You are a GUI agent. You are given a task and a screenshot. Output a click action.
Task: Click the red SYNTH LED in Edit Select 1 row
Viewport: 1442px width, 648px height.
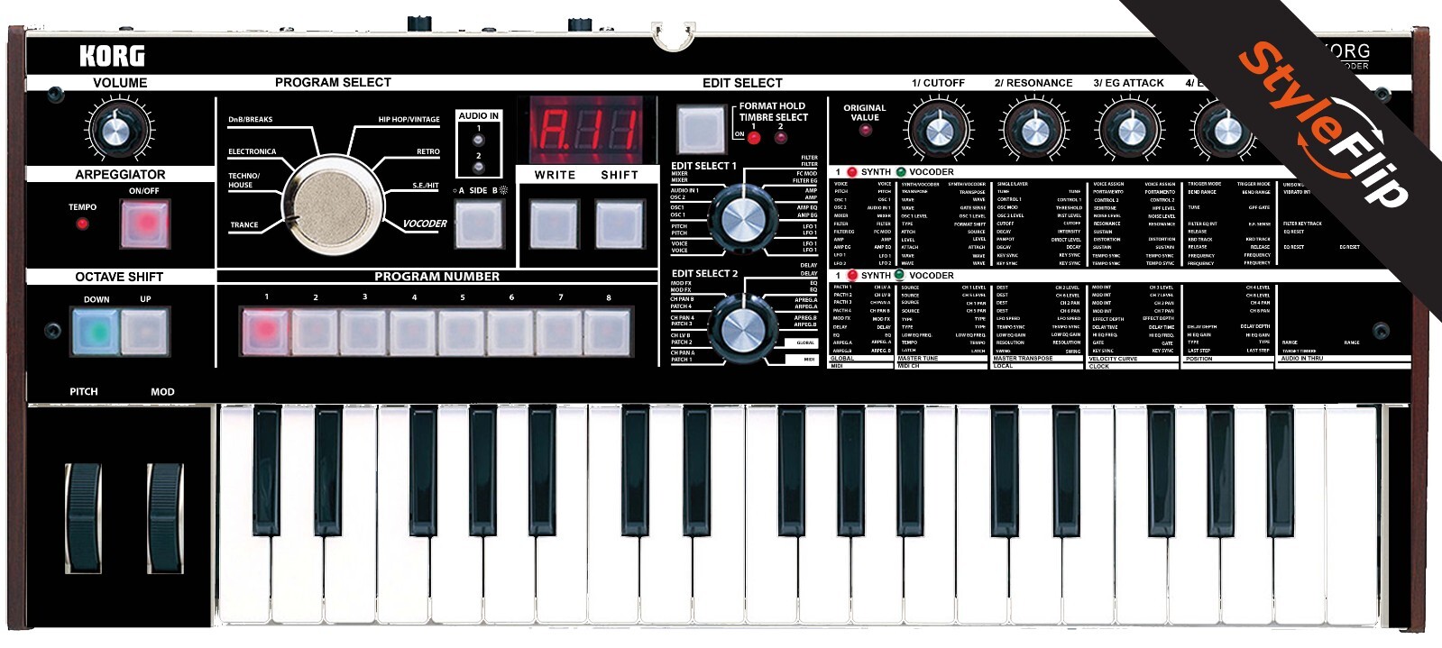852,171
